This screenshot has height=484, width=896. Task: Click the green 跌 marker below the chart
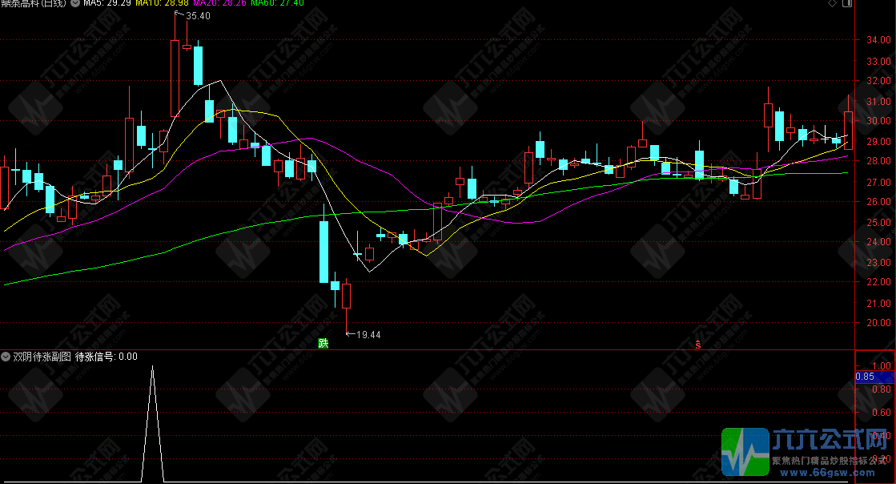pyautogui.click(x=323, y=344)
